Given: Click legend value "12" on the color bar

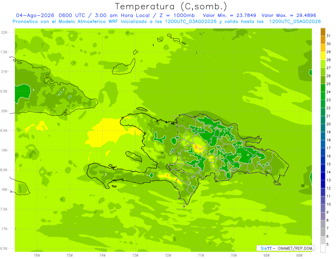Looking at the screenshot, I should click(329, 188).
